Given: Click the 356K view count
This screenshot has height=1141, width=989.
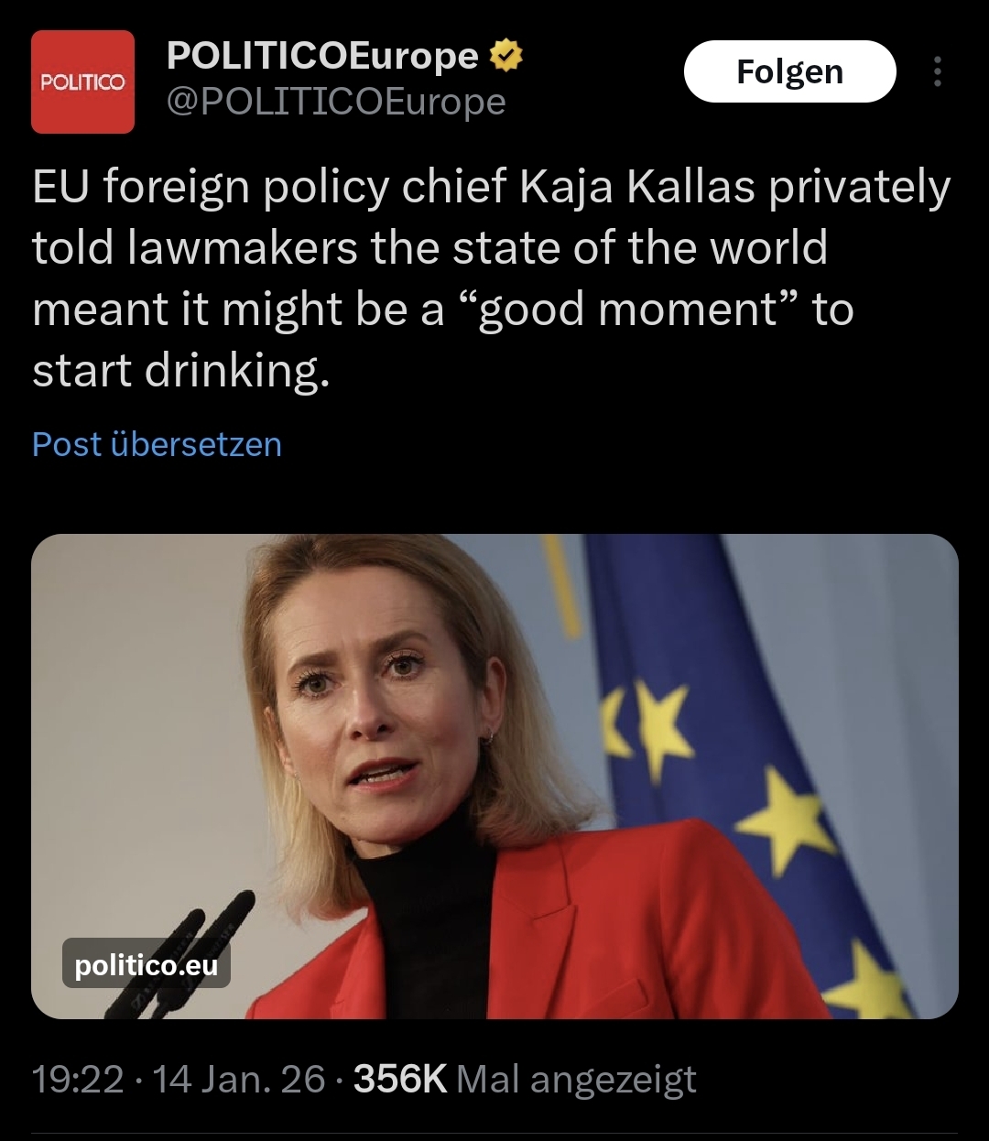Looking at the screenshot, I should pyautogui.click(x=400, y=1079).
